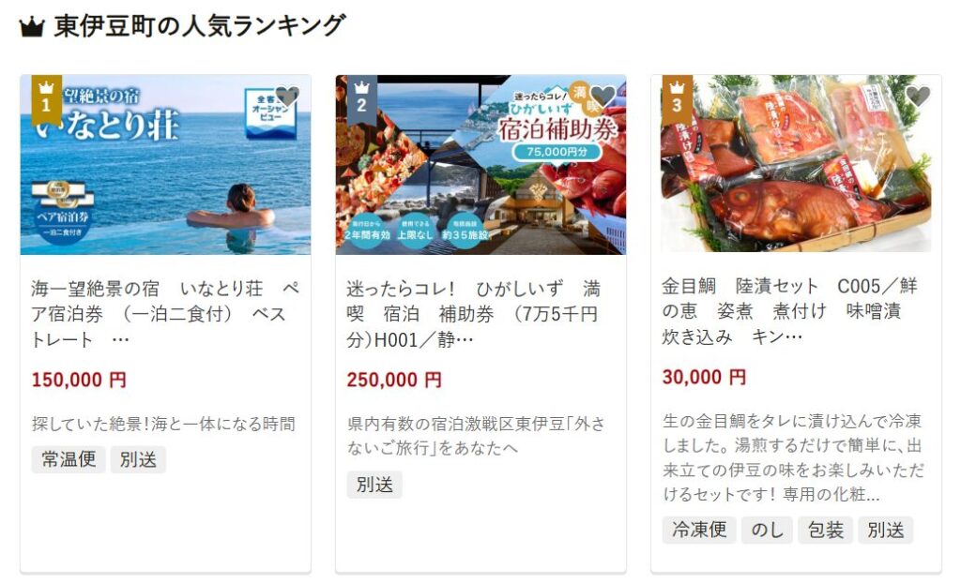961x583 pixels.
Task: Click the 250,000 円 price
Action: pyautogui.click(x=394, y=380)
